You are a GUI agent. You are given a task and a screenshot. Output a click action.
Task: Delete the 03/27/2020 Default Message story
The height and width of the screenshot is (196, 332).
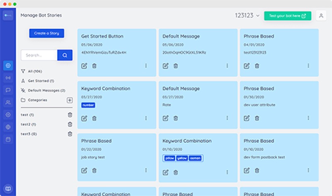click(176, 118)
